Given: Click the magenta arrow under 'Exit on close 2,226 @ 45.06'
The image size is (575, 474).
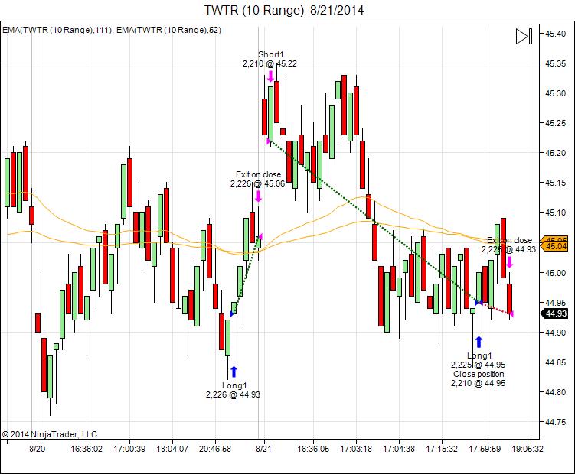Looking at the screenshot, I should (x=258, y=196).
